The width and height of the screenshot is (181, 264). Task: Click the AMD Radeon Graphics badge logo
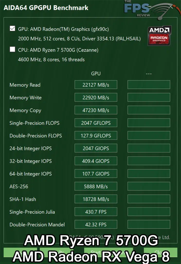(x=159, y=35)
